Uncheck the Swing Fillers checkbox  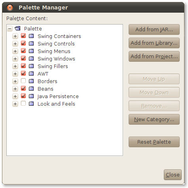click(23, 66)
